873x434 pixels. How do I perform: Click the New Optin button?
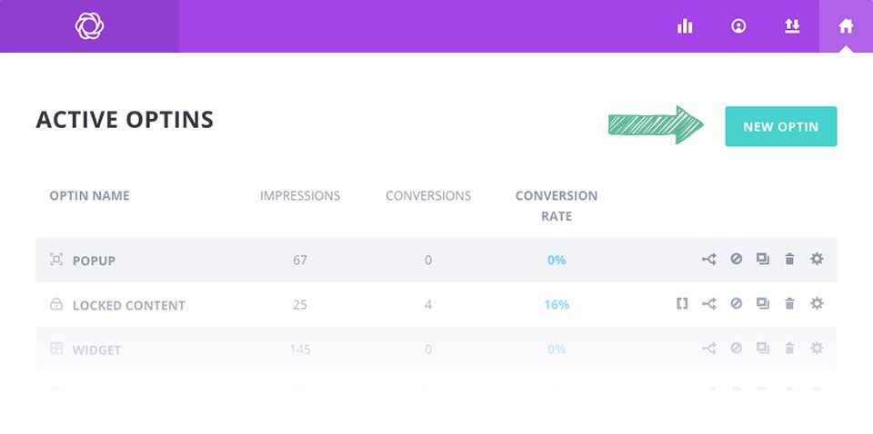tap(780, 127)
